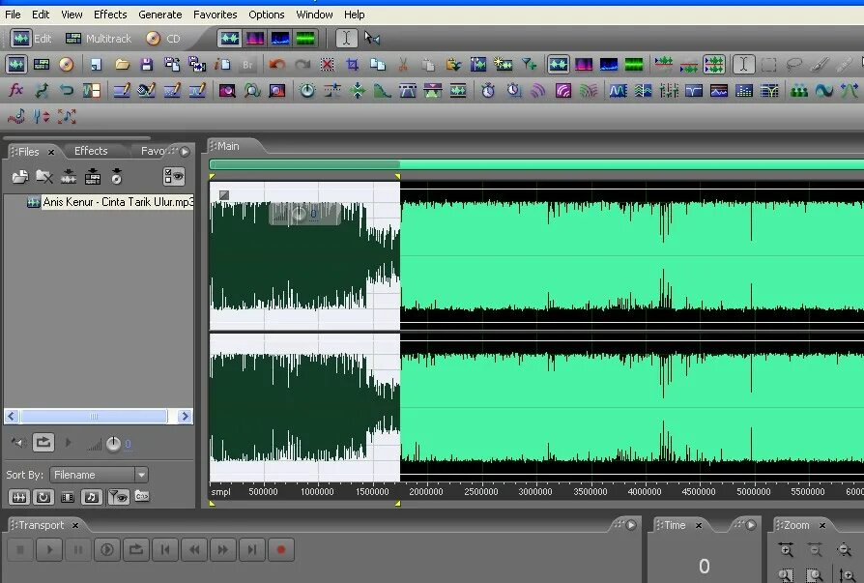This screenshot has width=864, height=583.
Task: Click the Close File icon in Files panel
Action: (x=44, y=176)
